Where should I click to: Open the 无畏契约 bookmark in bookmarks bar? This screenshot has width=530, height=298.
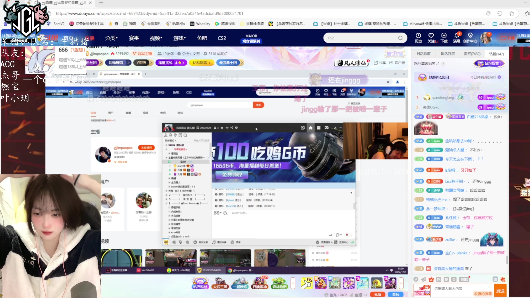(x=151, y=24)
